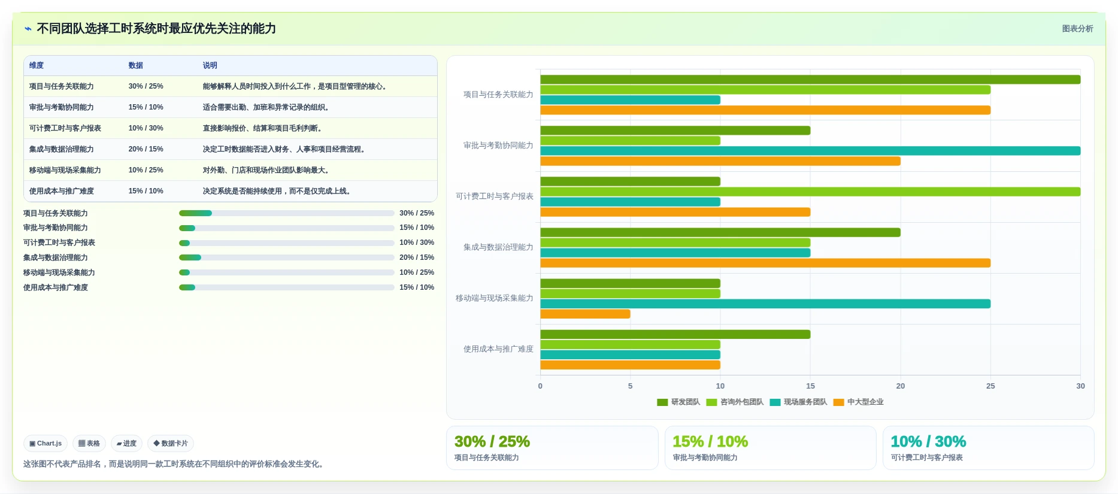Click chart axis label 使用成本与推广难度
This screenshot has width=1118, height=494.
[498, 349]
